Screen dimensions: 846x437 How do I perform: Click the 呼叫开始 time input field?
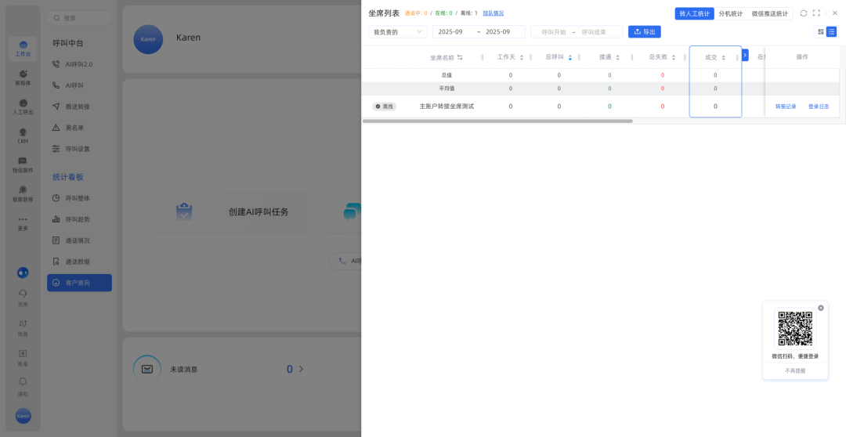click(x=554, y=32)
